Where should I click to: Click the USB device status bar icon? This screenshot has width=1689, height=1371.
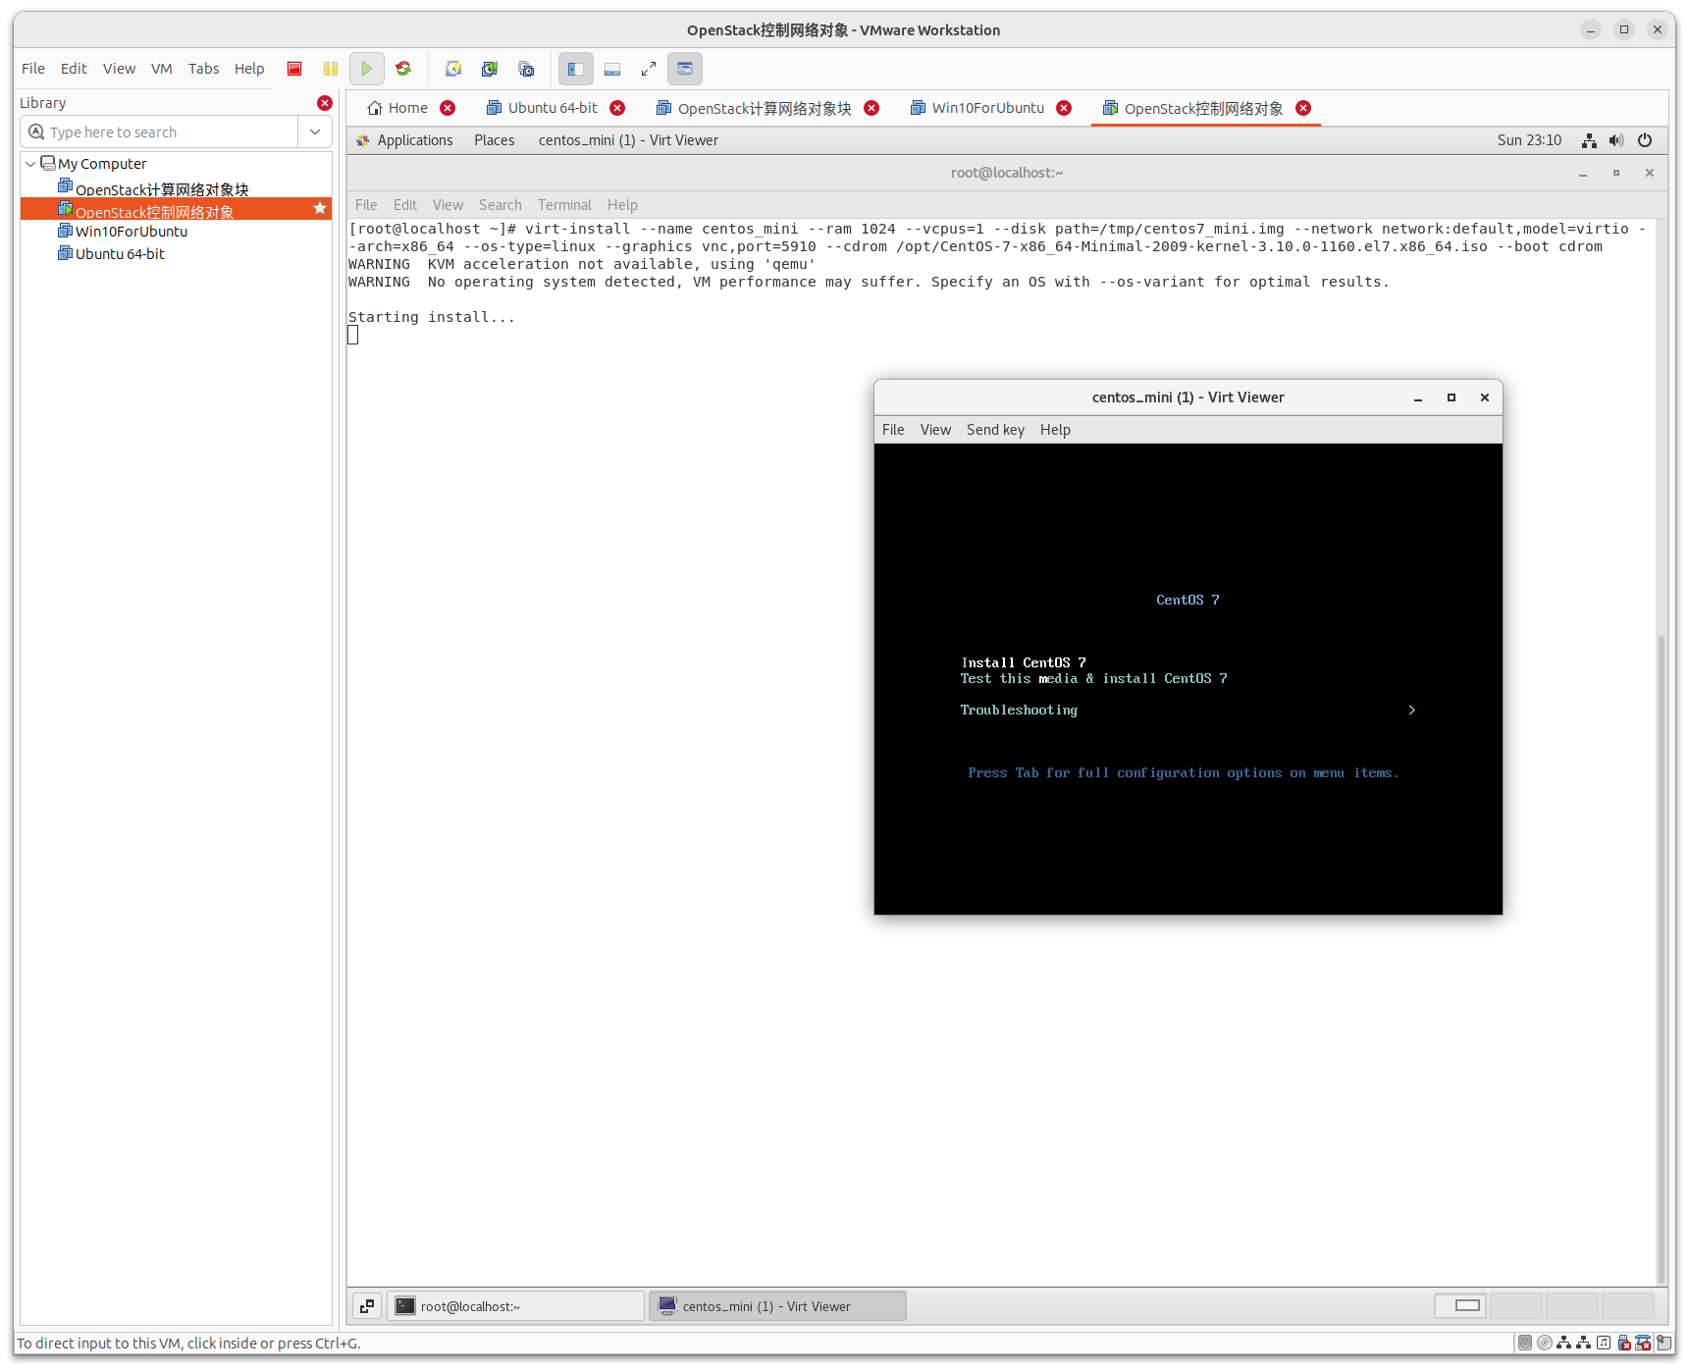pos(1623,1344)
